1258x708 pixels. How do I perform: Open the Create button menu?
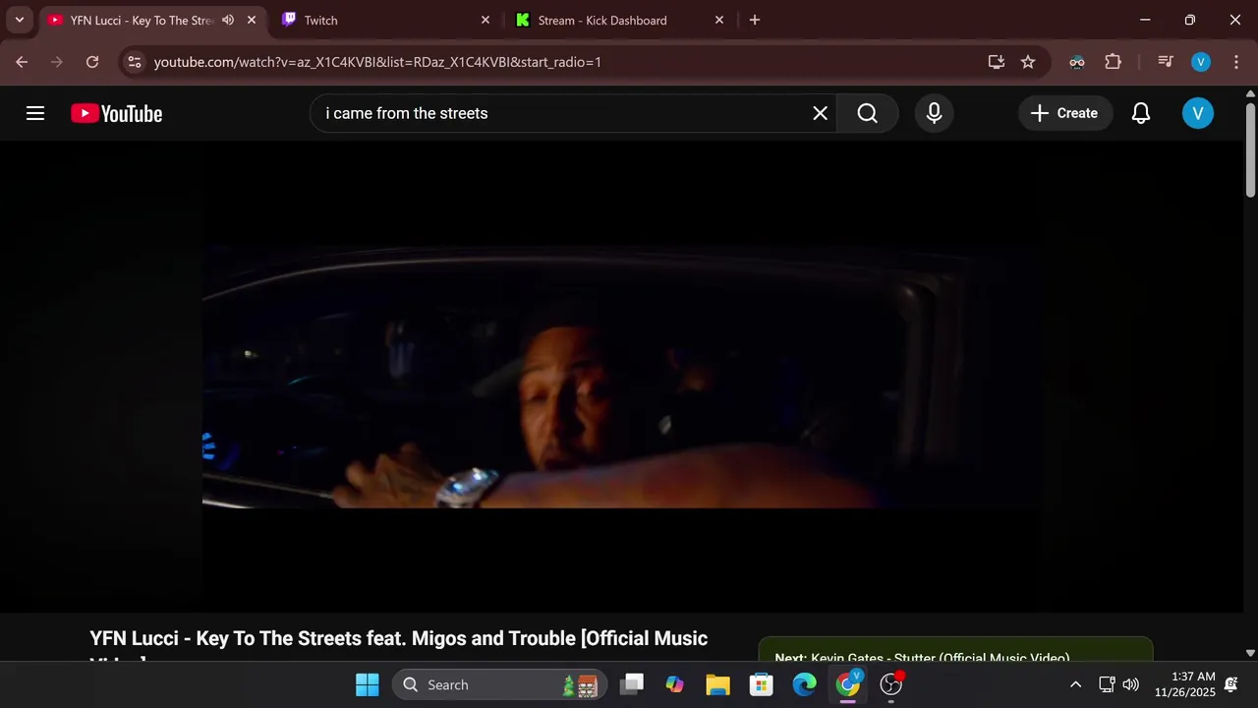(x=1064, y=113)
